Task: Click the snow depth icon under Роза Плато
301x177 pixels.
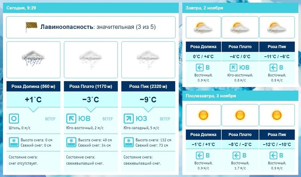Action: 71,142
